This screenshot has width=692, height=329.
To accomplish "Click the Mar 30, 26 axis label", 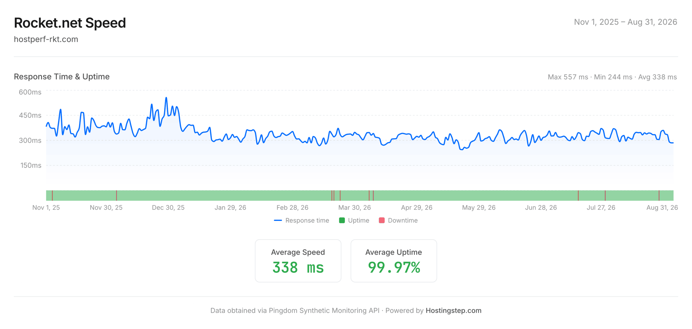I will point(355,208).
